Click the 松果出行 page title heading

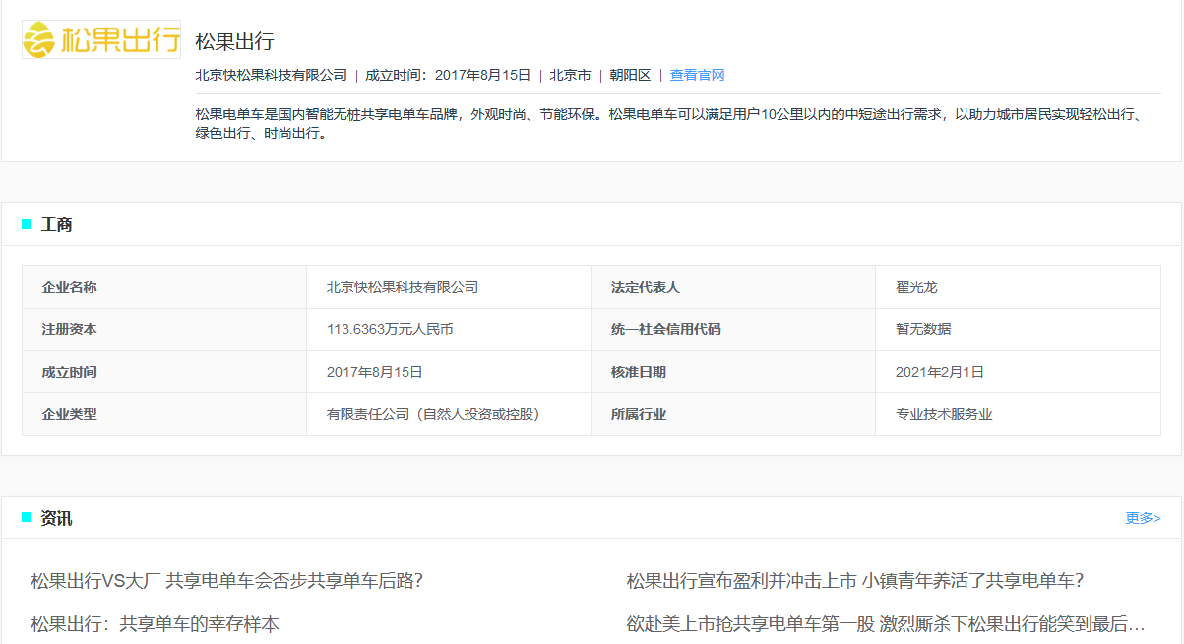click(x=234, y=41)
